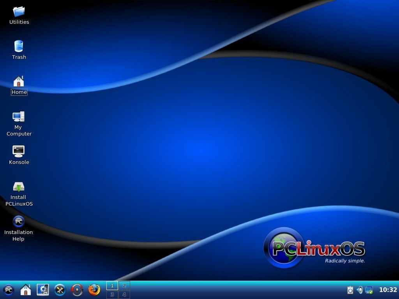Click the house Home icon in the panel

26,290
